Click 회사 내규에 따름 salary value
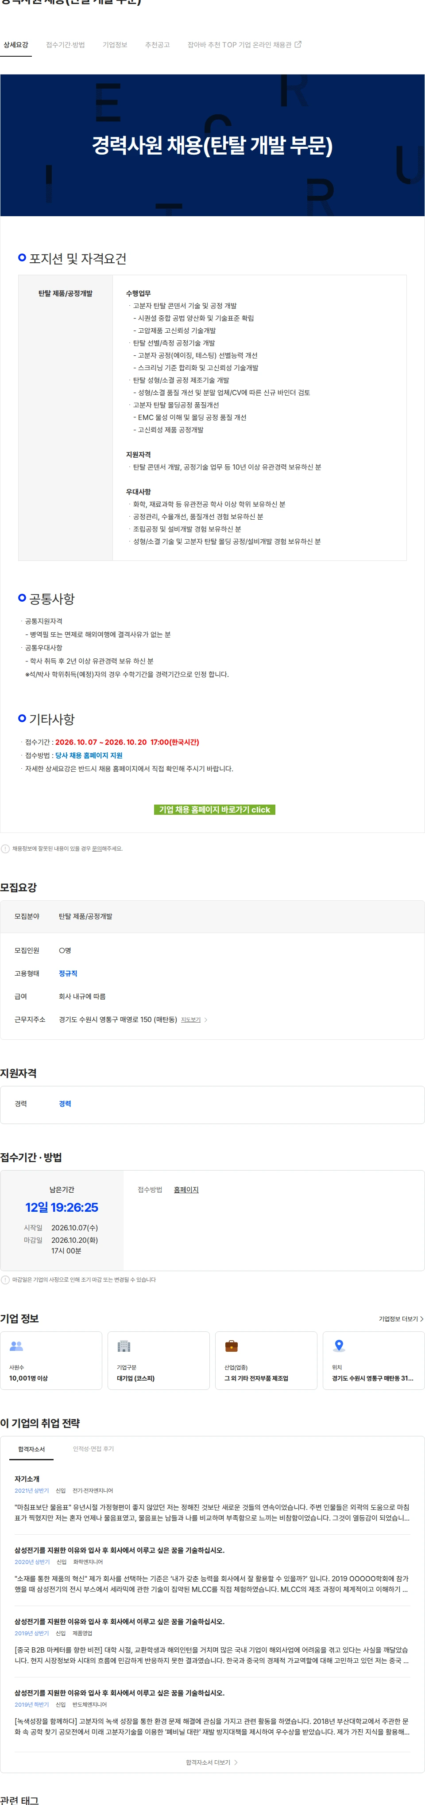The width and height of the screenshot is (425, 1805). coord(82,996)
